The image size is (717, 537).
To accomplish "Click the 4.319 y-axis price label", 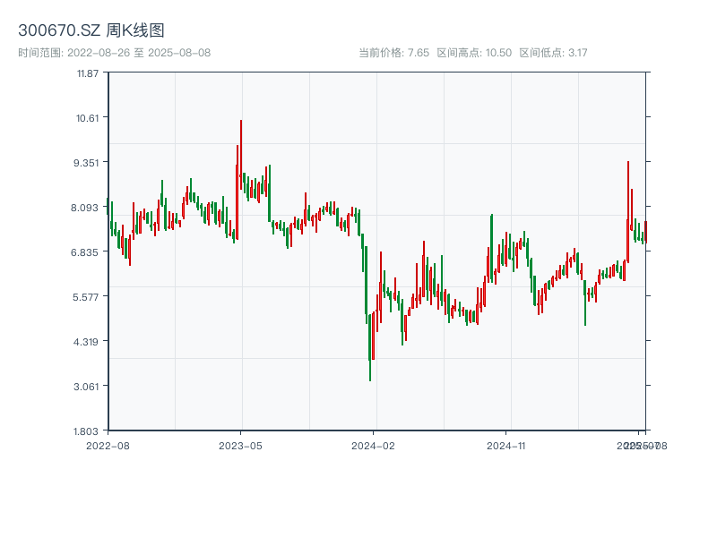I will point(88,341).
